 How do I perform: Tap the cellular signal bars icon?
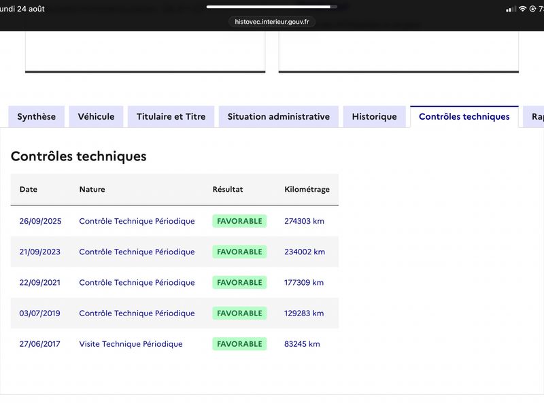(x=511, y=10)
